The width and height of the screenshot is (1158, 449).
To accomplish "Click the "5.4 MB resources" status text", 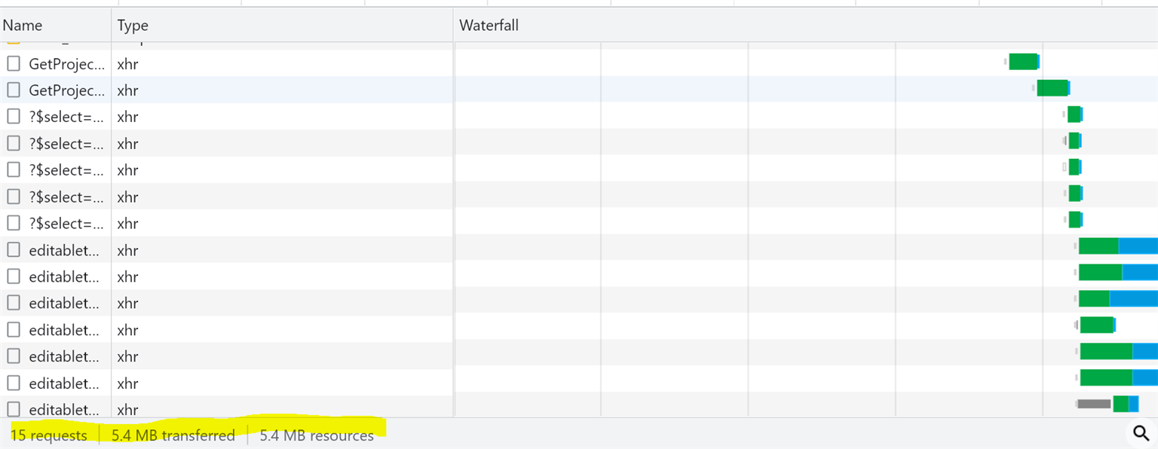I will click(317, 435).
